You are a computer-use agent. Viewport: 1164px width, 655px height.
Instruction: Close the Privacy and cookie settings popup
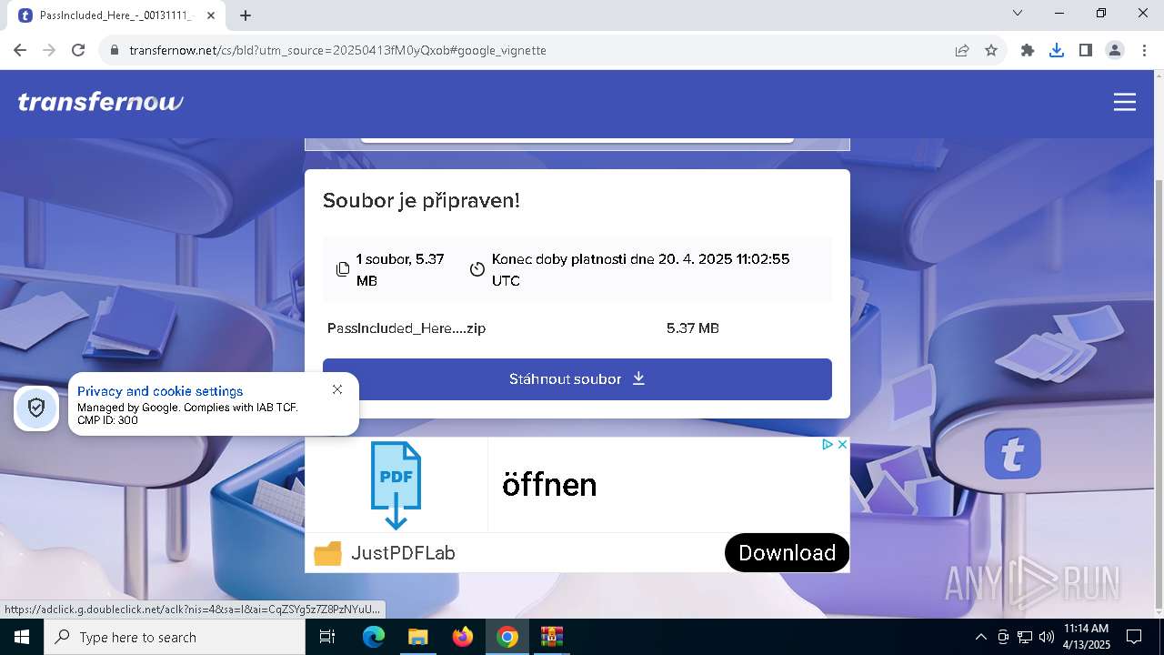[x=337, y=389]
